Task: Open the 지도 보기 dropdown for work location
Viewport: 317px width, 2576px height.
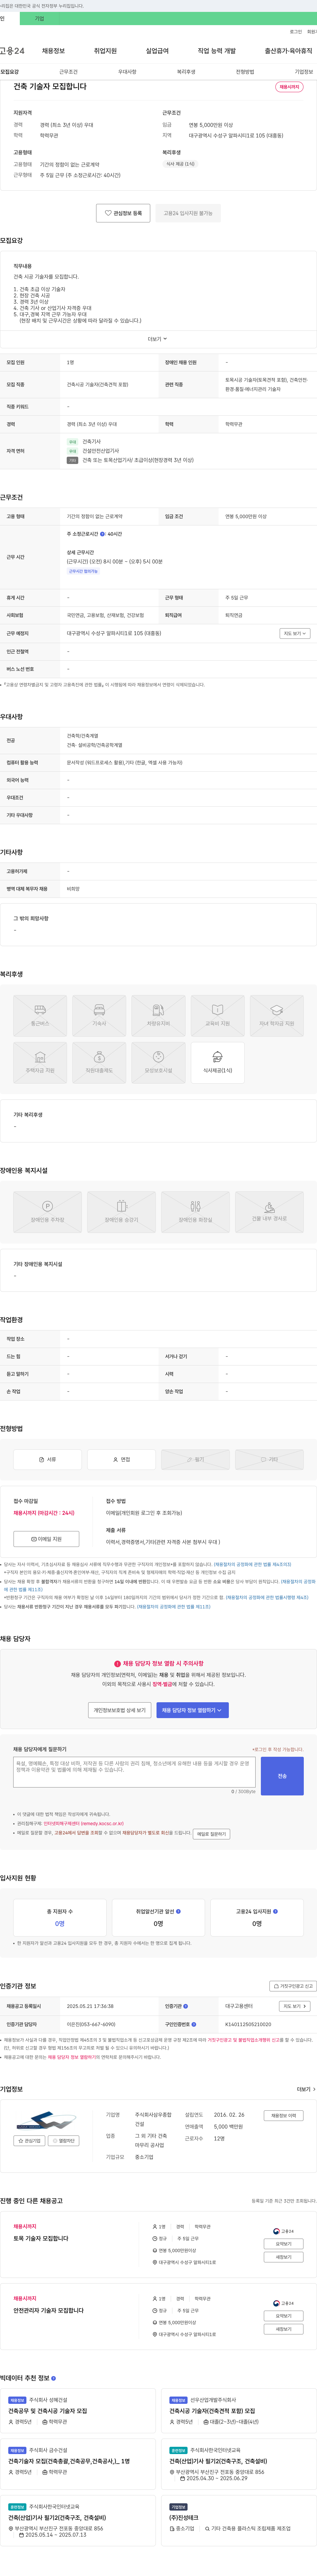Action: pyautogui.click(x=295, y=633)
